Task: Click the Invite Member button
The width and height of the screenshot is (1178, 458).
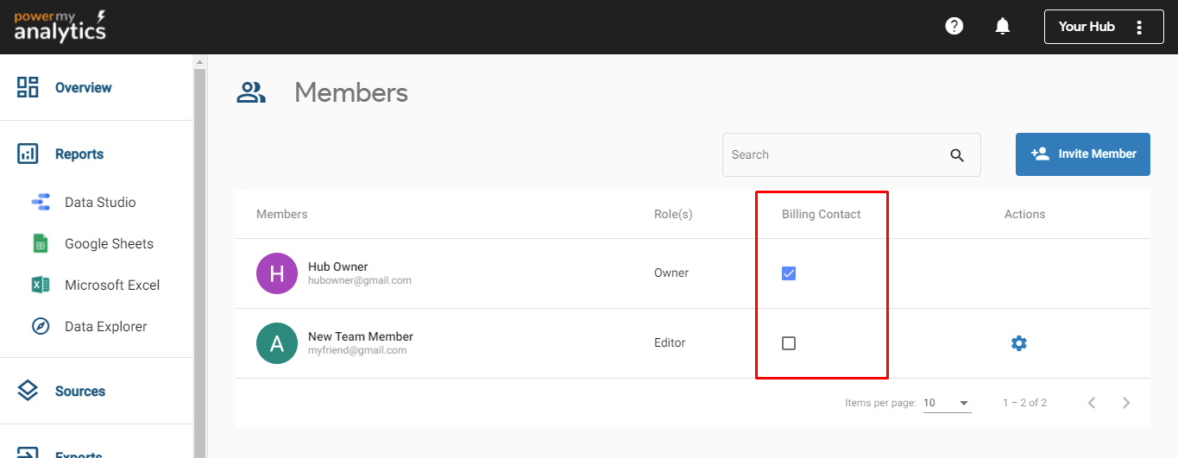Action: (1082, 154)
